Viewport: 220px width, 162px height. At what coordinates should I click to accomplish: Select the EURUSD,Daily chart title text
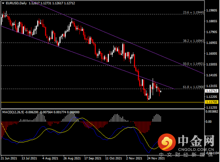point(16,3)
